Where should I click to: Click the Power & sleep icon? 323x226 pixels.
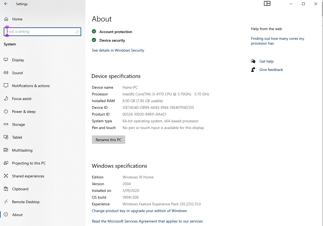6,112
